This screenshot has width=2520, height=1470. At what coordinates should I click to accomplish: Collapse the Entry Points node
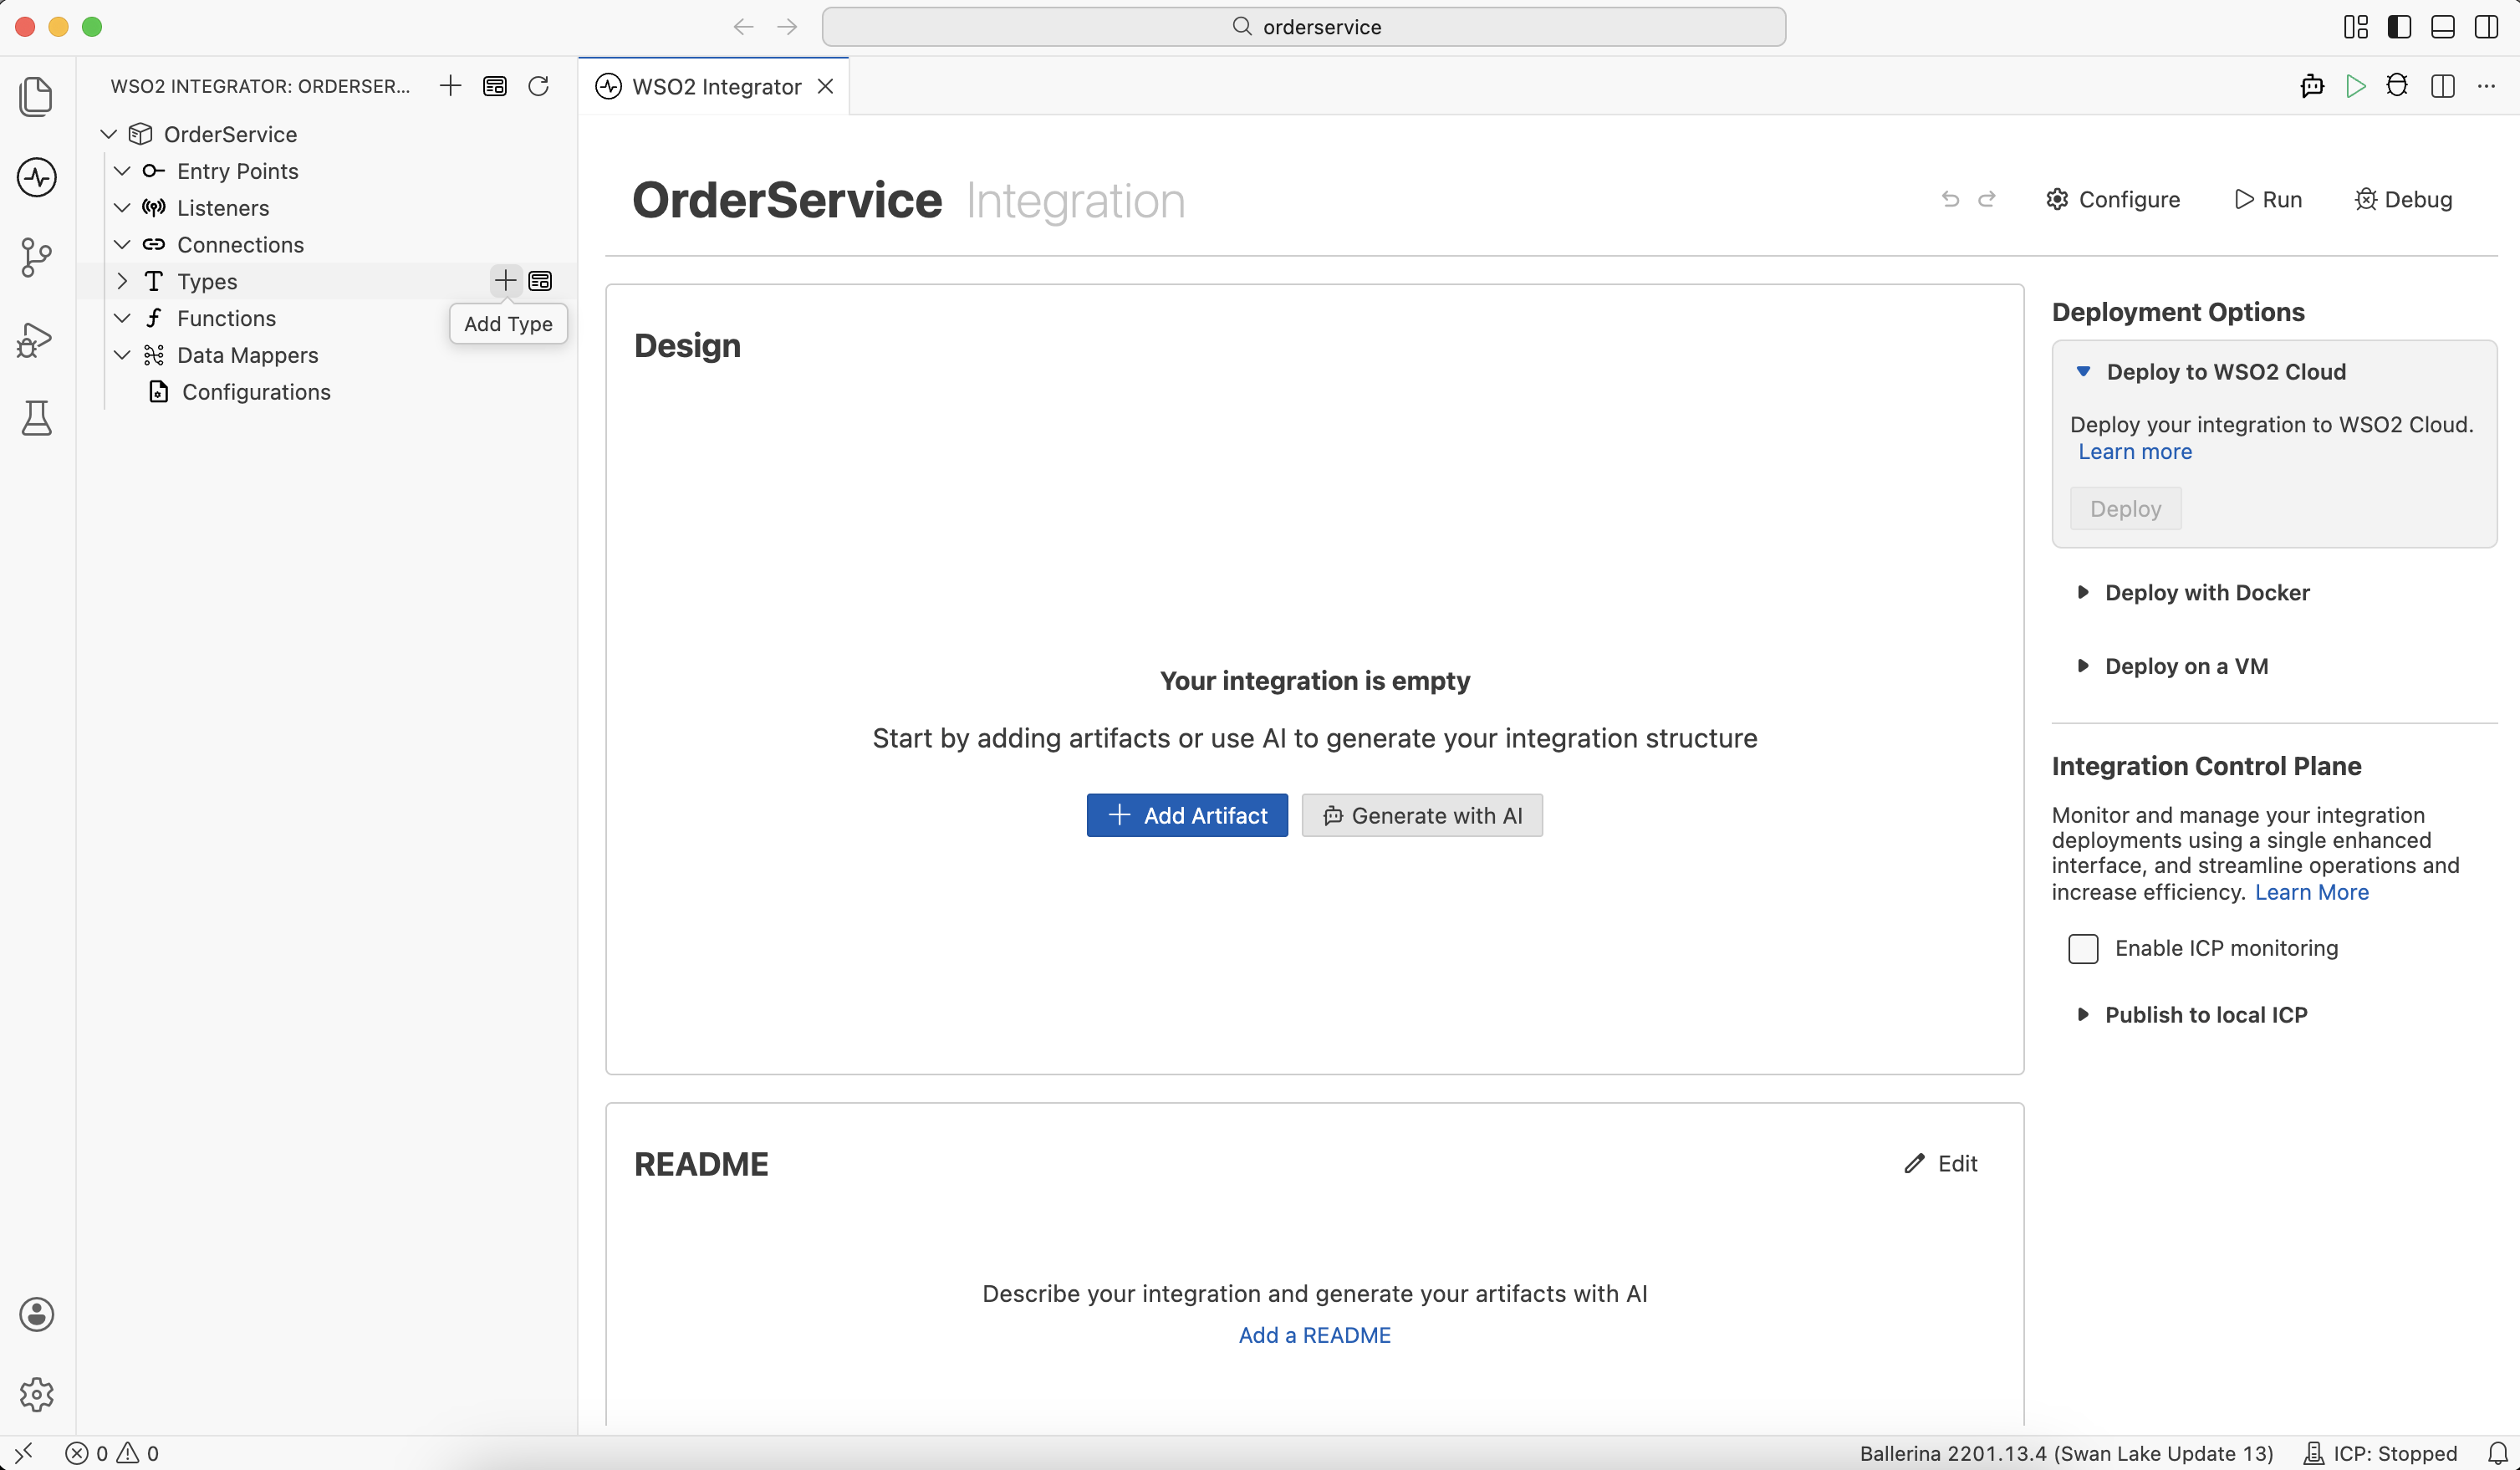coord(122,171)
